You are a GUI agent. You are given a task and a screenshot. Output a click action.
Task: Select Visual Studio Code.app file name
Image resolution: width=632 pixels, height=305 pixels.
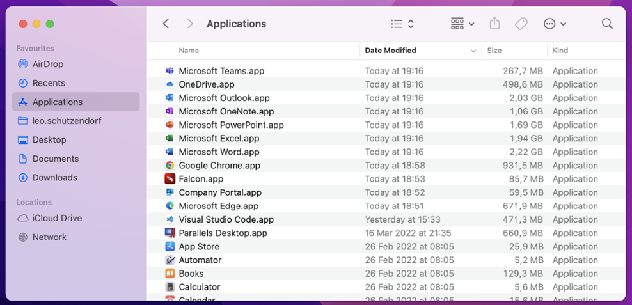click(x=226, y=219)
